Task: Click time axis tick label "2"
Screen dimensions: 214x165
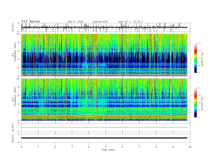Action: coord(55,147)
